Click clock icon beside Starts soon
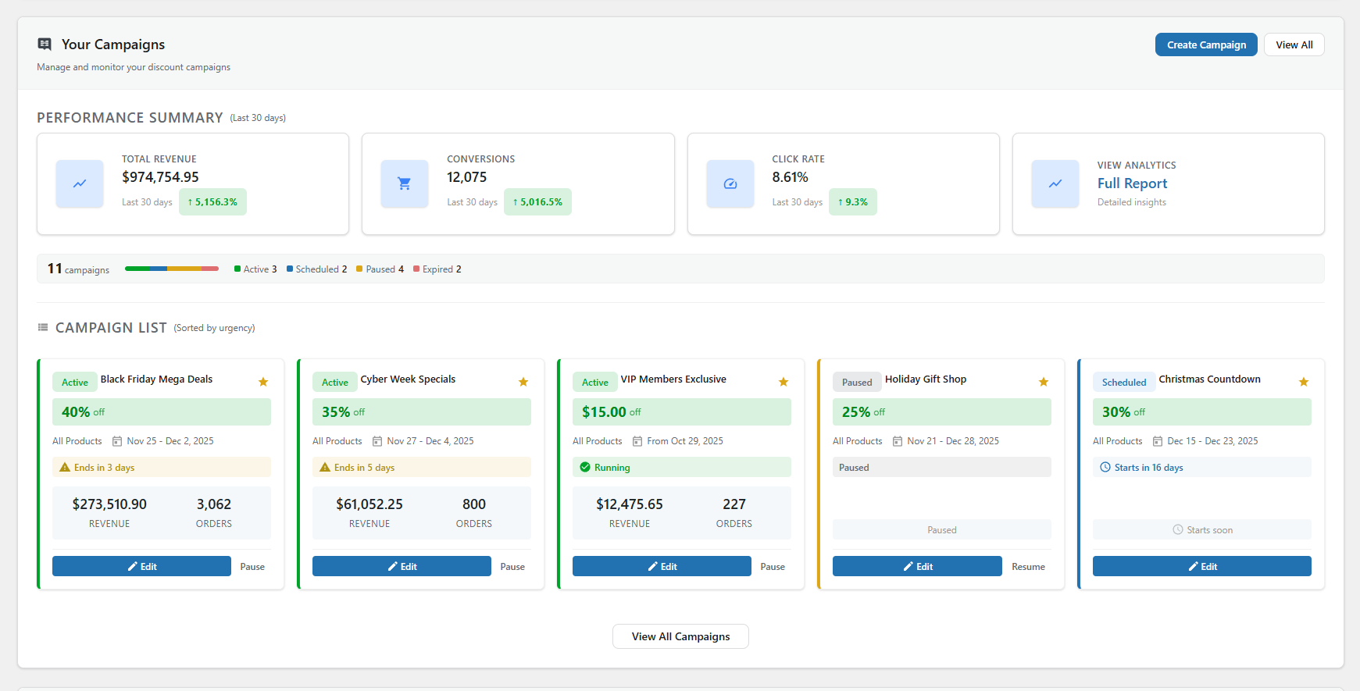1360x691 pixels. coord(1178,529)
